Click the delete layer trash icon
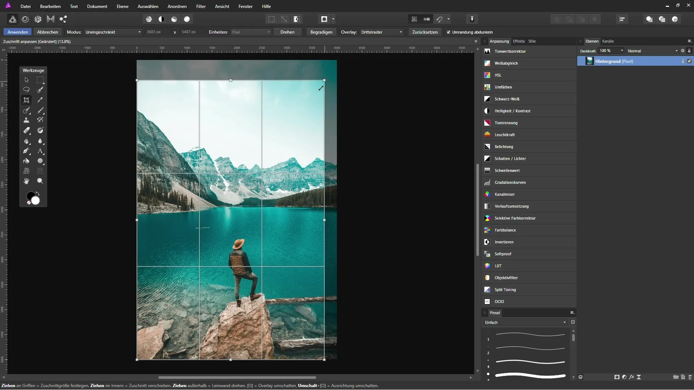The image size is (694, 390). [690, 377]
